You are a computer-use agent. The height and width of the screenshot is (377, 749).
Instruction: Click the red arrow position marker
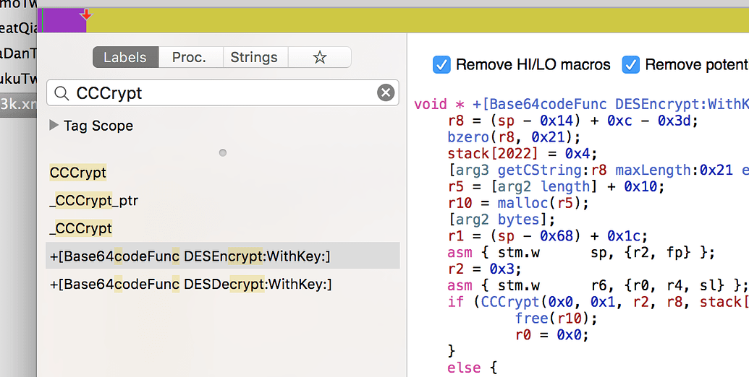tap(86, 14)
